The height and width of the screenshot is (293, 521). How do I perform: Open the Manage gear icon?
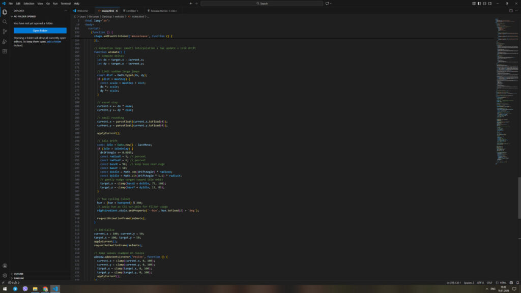[5, 275]
